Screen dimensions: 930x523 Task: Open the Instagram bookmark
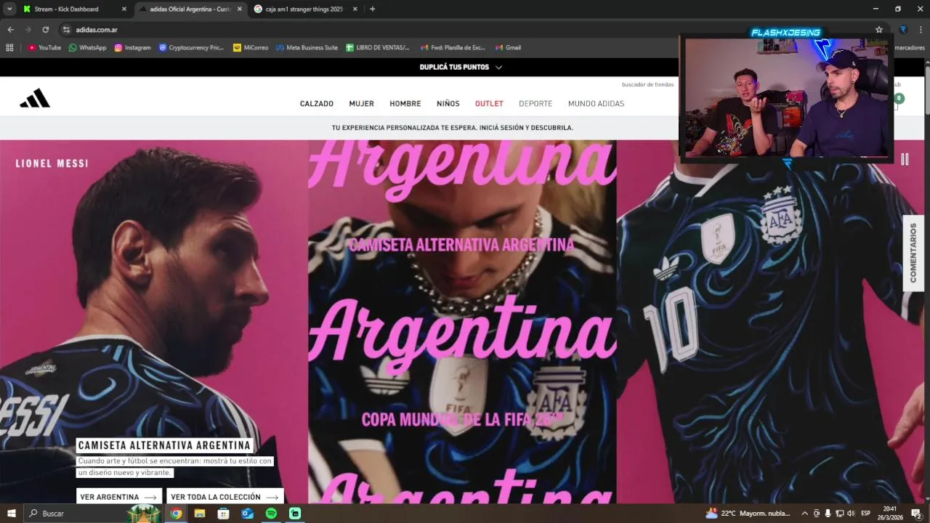(132, 47)
